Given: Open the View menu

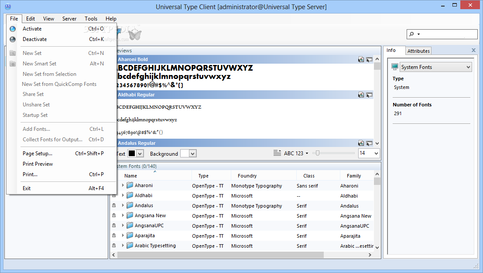Looking at the screenshot, I should click(48, 18).
